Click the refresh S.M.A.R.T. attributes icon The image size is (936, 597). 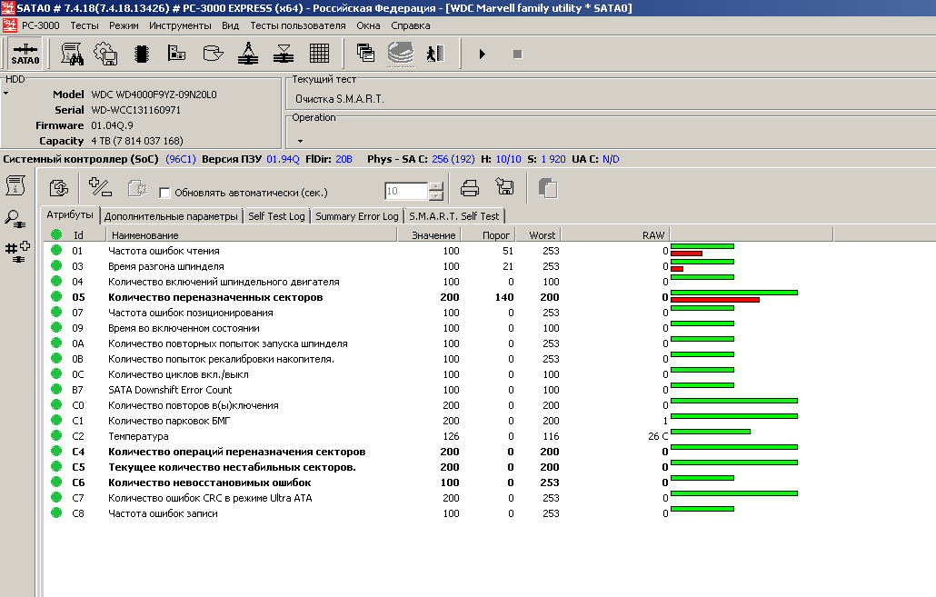[58, 189]
